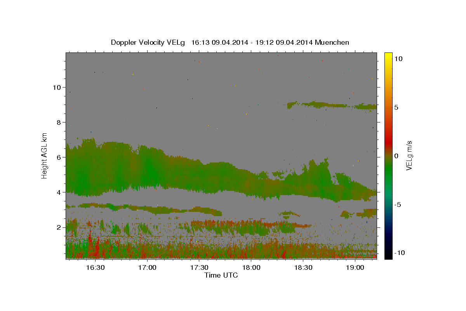Click the 16:30 time tick label

pyautogui.click(x=95, y=267)
